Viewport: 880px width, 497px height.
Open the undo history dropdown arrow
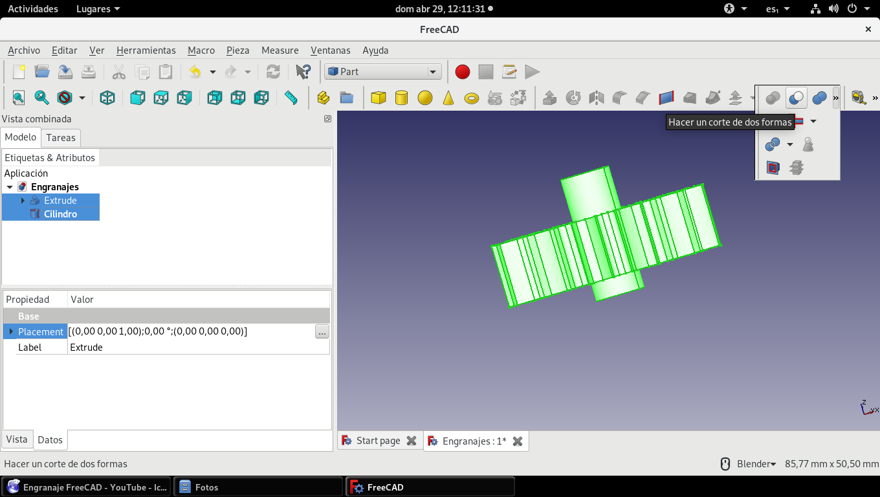pyautogui.click(x=212, y=72)
